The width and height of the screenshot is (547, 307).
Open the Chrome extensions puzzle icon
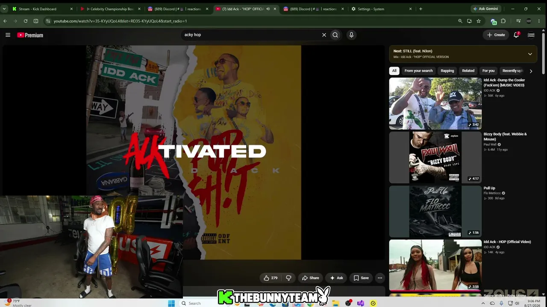(503, 21)
